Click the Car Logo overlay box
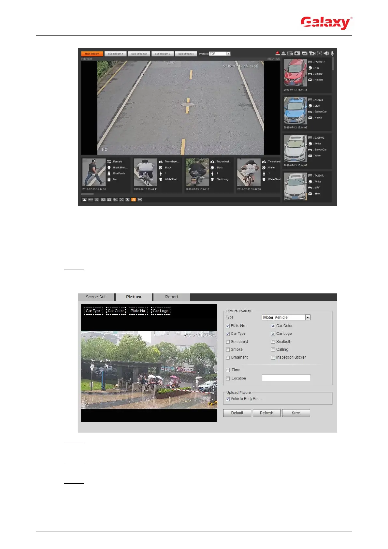 point(161,311)
